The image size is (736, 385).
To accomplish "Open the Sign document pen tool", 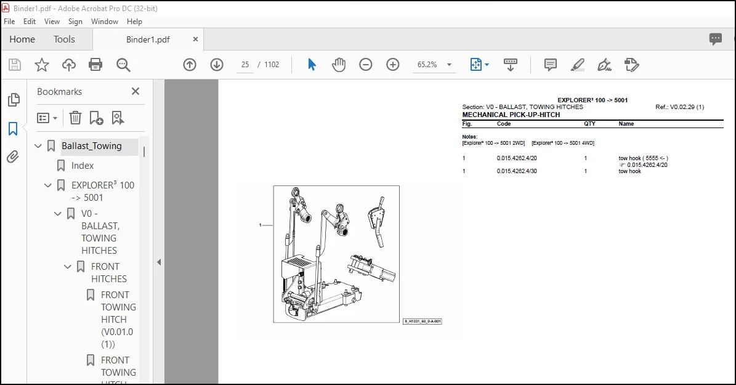I will pos(604,65).
